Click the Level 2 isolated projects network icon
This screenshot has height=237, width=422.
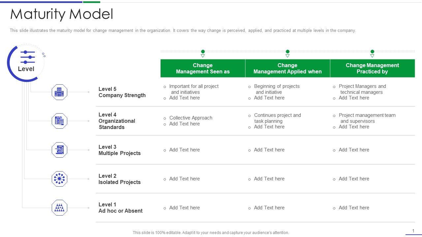[x=59, y=179]
